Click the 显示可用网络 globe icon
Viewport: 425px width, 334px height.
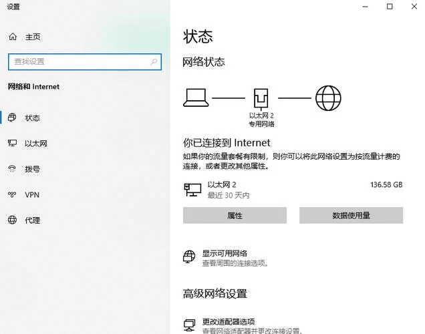(x=189, y=257)
